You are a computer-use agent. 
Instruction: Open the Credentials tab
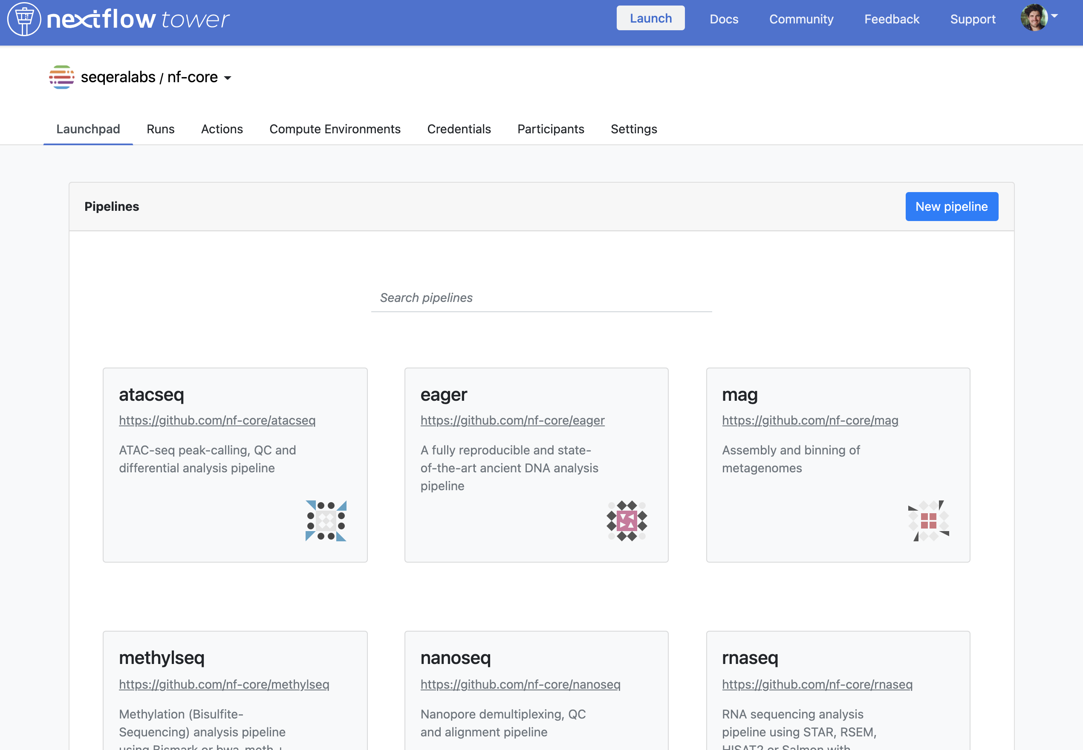pyautogui.click(x=459, y=129)
